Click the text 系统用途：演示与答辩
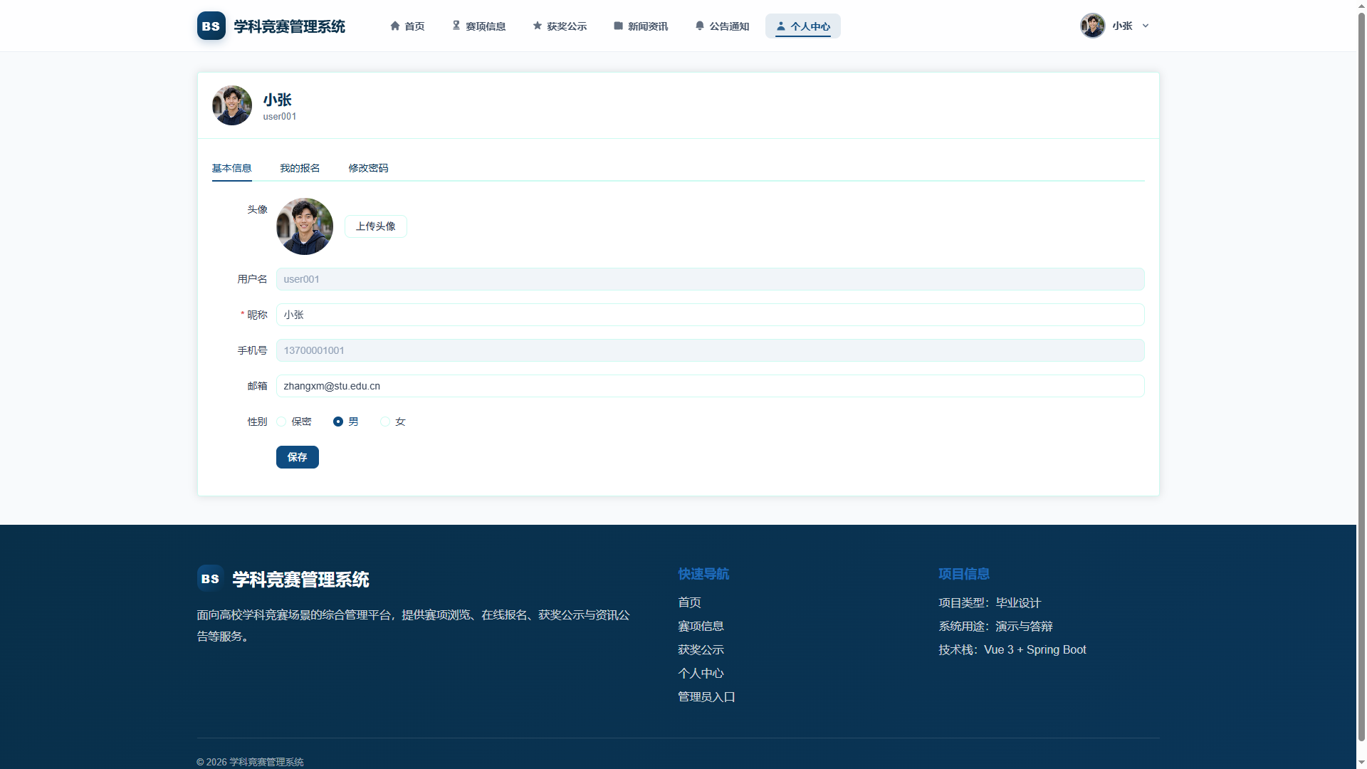The image size is (1367, 769). tap(995, 626)
